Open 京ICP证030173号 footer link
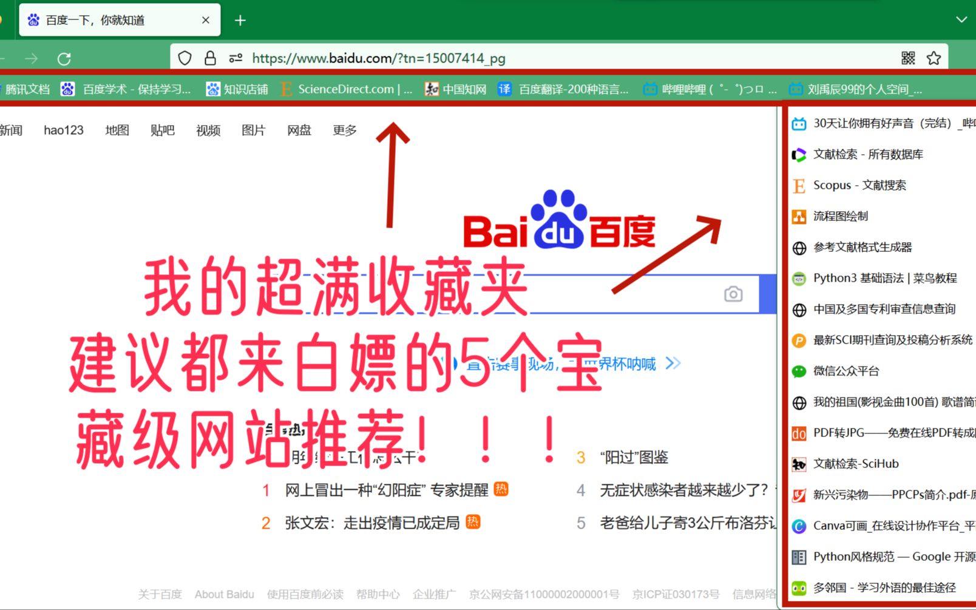The image size is (976, 610). [676, 594]
